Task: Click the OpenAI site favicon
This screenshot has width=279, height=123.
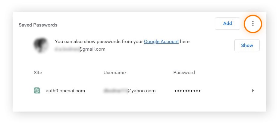Action: (x=37, y=90)
